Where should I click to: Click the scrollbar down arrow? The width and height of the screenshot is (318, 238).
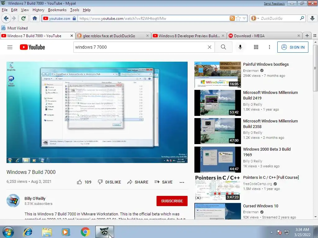point(315,217)
